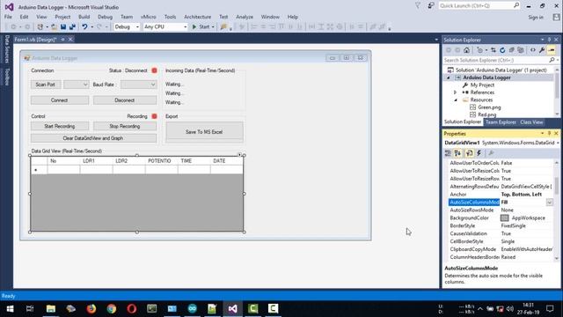Click in the Quick Launch search box
The width and height of the screenshot is (563, 317).
click(476, 6)
